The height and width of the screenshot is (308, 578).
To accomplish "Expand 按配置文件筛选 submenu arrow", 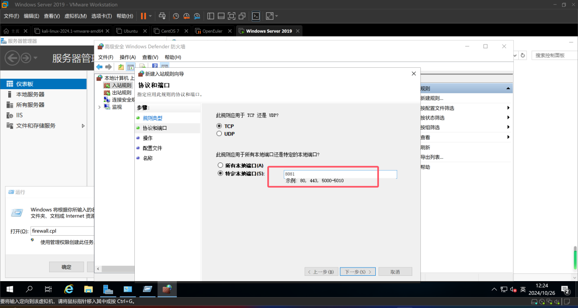I will click(508, 108).
